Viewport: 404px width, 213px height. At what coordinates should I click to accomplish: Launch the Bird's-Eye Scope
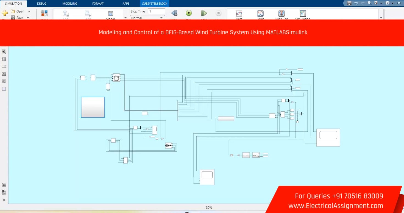282,13
